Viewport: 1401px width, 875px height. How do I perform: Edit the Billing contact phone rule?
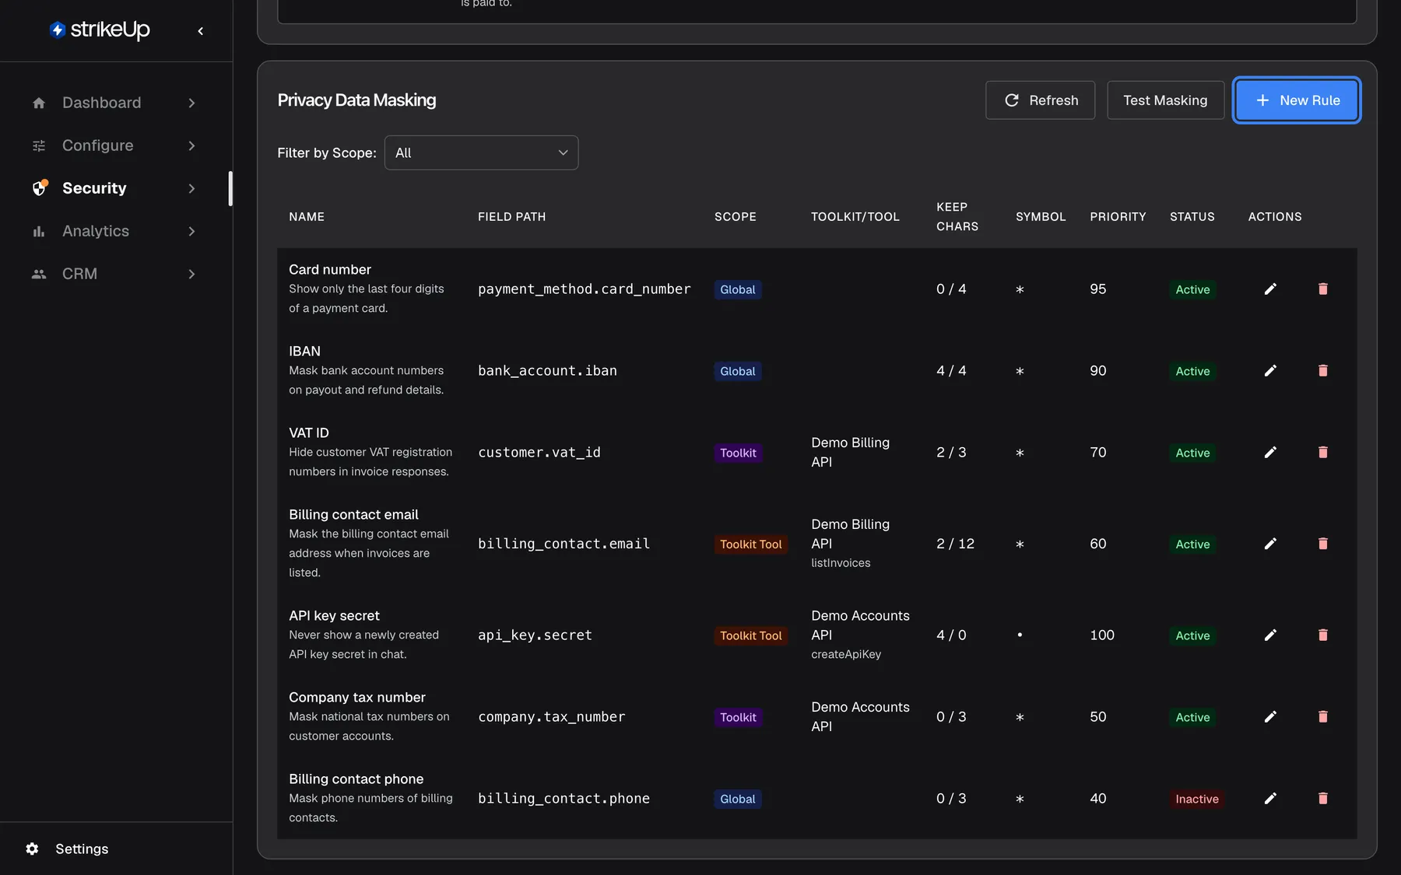coord(1270,799)
